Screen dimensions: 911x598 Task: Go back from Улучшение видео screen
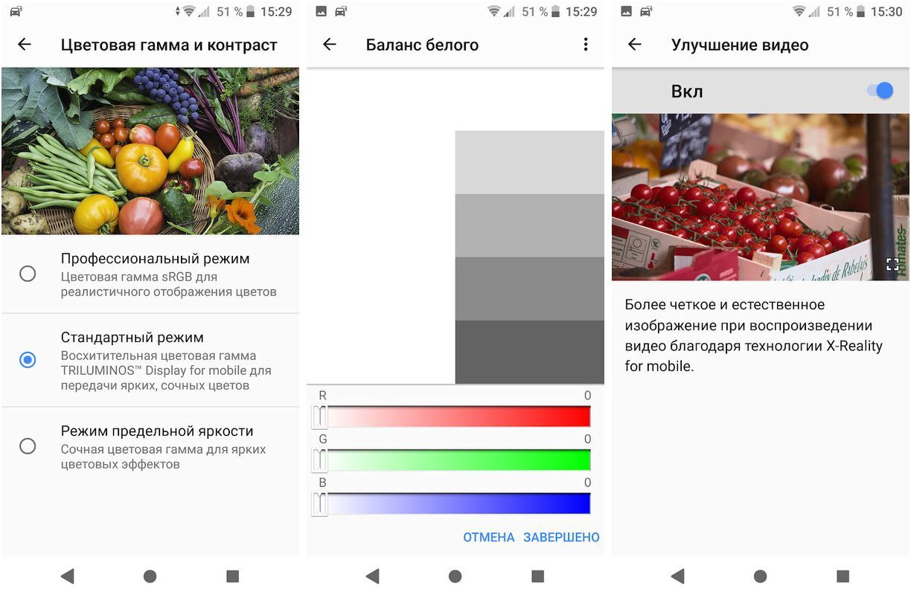pos(635,45)
